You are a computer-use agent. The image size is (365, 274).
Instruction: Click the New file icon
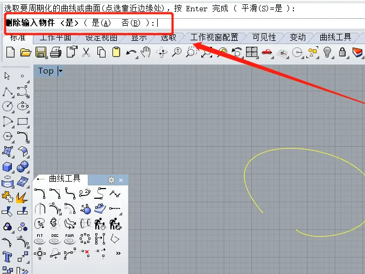(x=10, y=52)
